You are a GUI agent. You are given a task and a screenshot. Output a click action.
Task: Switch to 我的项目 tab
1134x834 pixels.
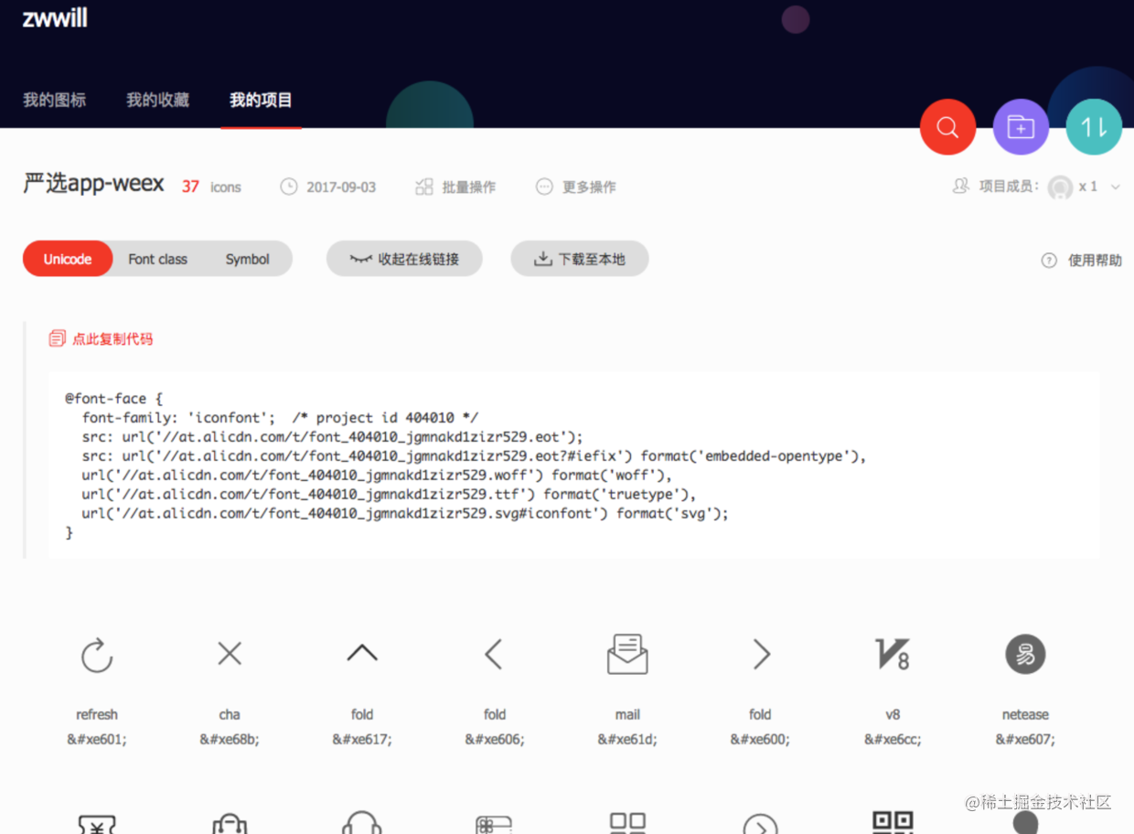[261, 101]
